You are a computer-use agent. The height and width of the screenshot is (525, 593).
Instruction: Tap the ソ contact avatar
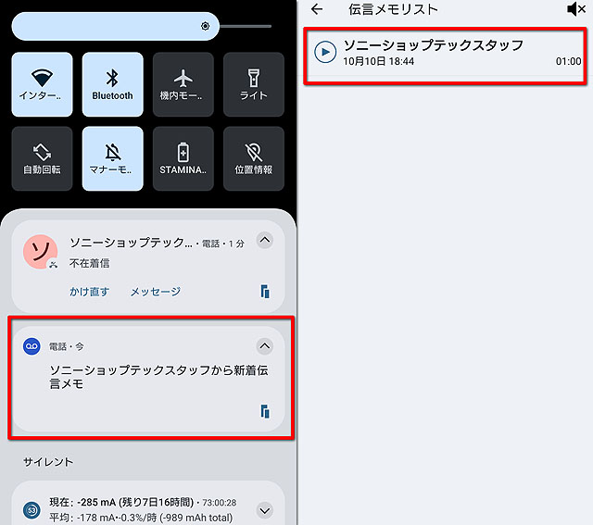tap(41, 252)
